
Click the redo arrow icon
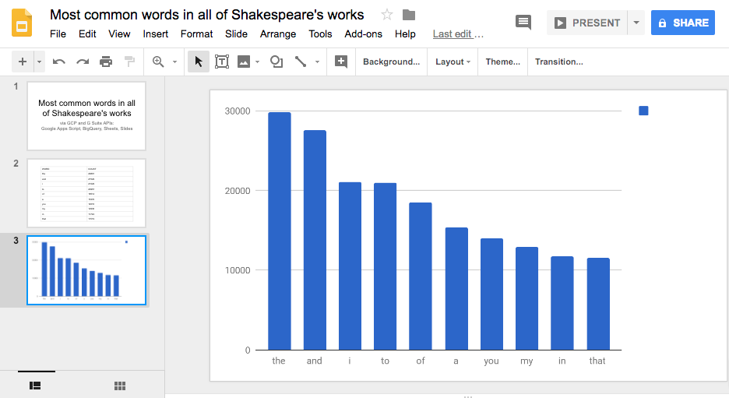(x=83, y=62)
